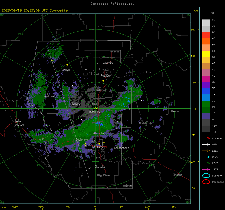Click the Calgary city label

[x=97, y=147]
